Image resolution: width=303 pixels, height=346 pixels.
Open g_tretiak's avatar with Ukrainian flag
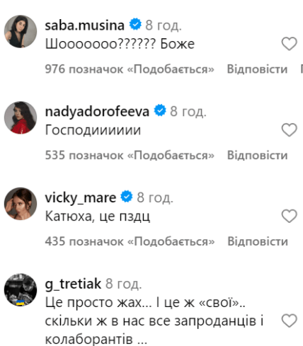21,290
